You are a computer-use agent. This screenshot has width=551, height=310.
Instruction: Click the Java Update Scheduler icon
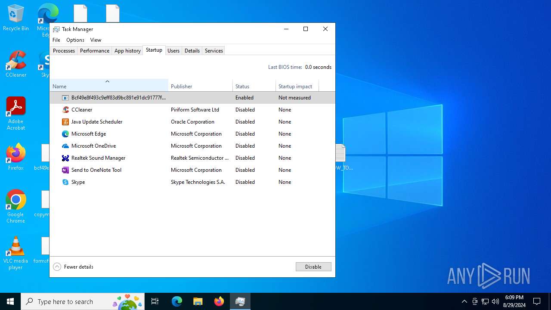click(65, 122)
